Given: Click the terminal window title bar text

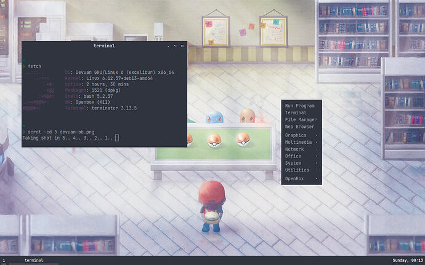Looking at the screenshot, I should (x=104, y=45).
